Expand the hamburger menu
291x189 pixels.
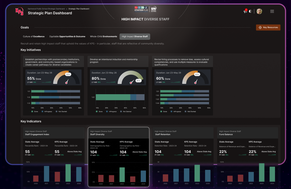click(272, 11)
